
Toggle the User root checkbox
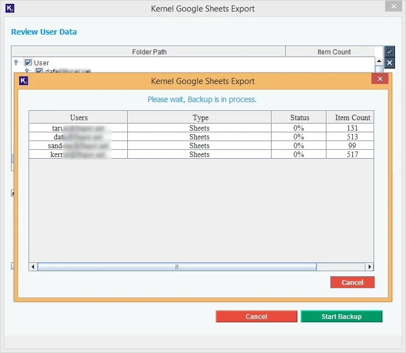[x=29, y=63]
